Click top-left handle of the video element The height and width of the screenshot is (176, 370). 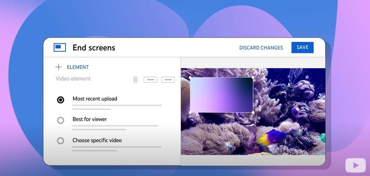pyautogui.click(x=190, y=78)
